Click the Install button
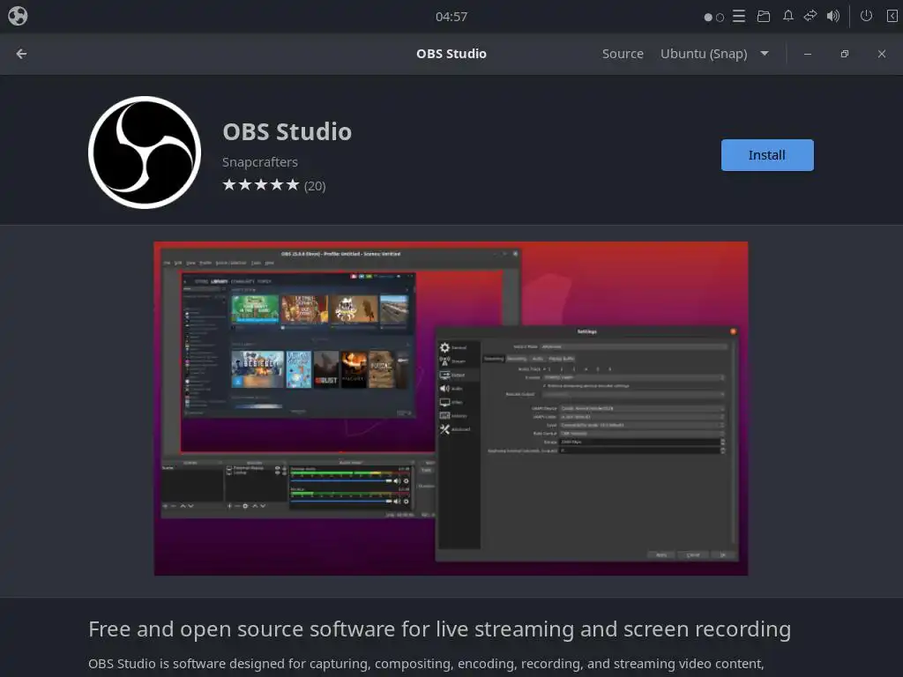 click(767, 155)
